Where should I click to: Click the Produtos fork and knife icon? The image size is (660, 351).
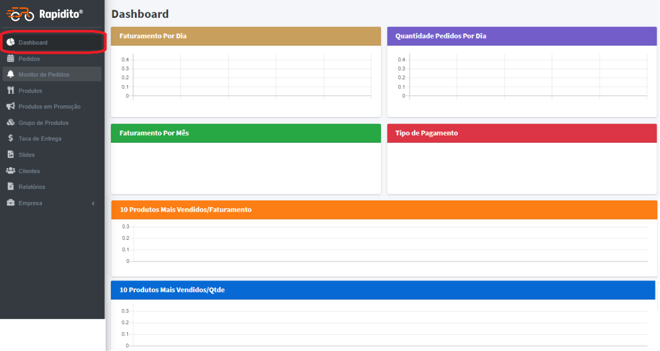[11, 90]
